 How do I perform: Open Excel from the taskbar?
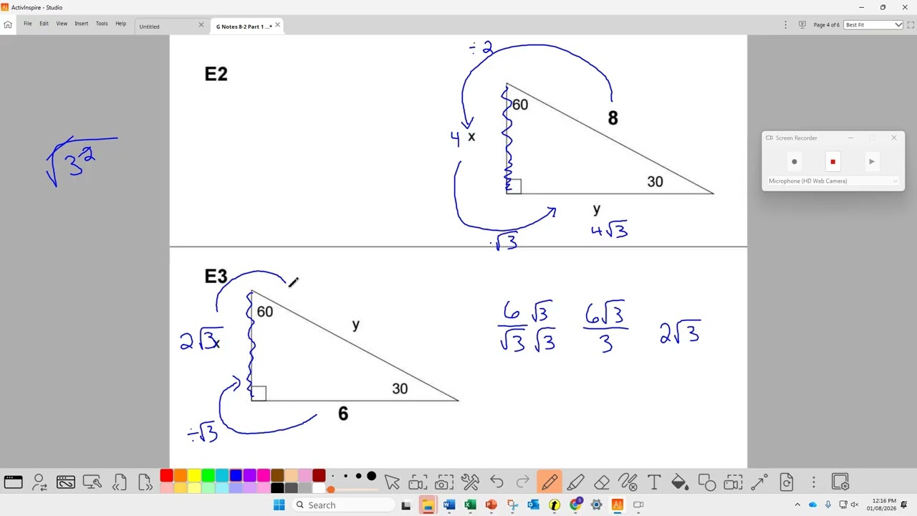coord(470,505)
